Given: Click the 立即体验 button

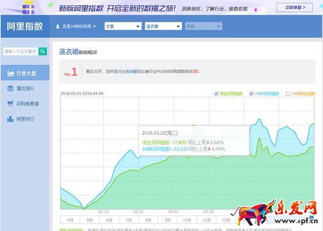Looking at the screenshot, I should 294,7.
